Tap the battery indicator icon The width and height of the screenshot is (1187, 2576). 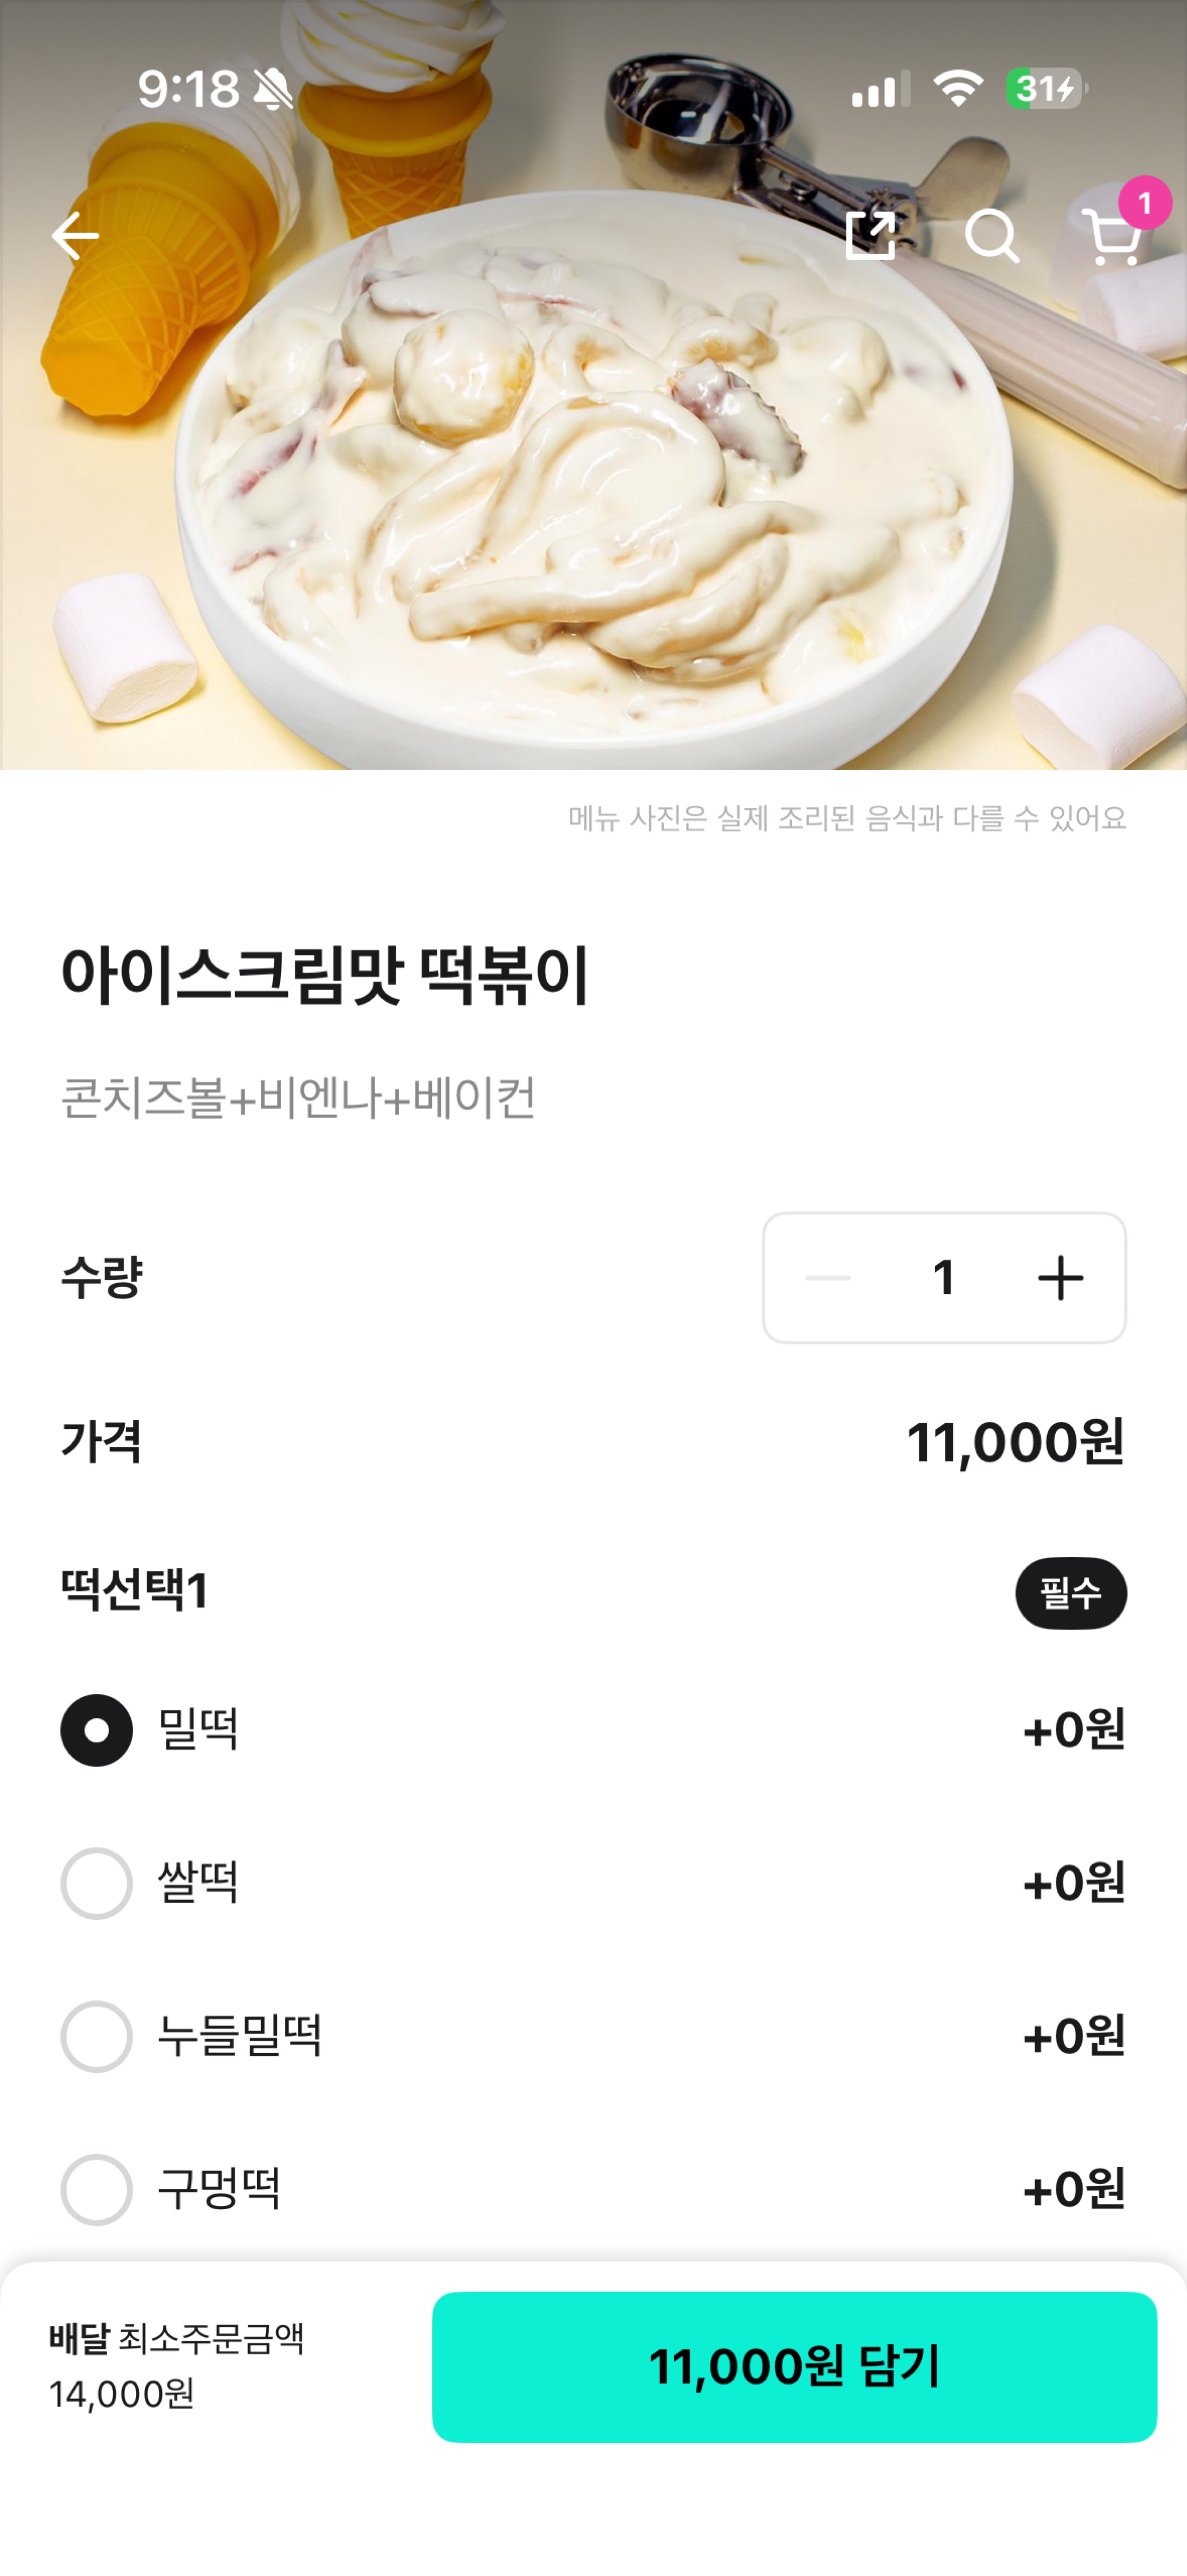[x=1046, y=89]
